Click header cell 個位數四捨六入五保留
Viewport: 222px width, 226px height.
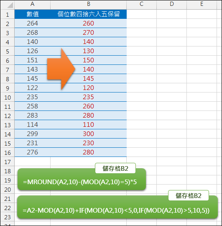click(x=89, y=14)
